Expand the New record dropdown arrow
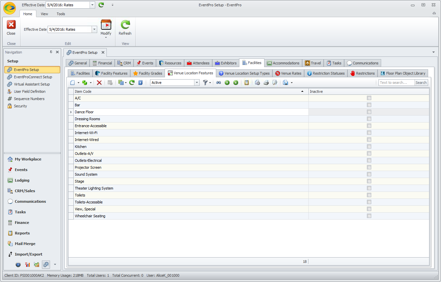 (78, 83)
